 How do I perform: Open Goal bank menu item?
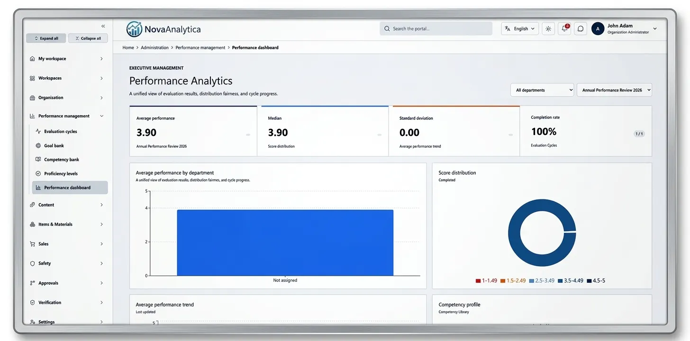[x=70, y=146]
